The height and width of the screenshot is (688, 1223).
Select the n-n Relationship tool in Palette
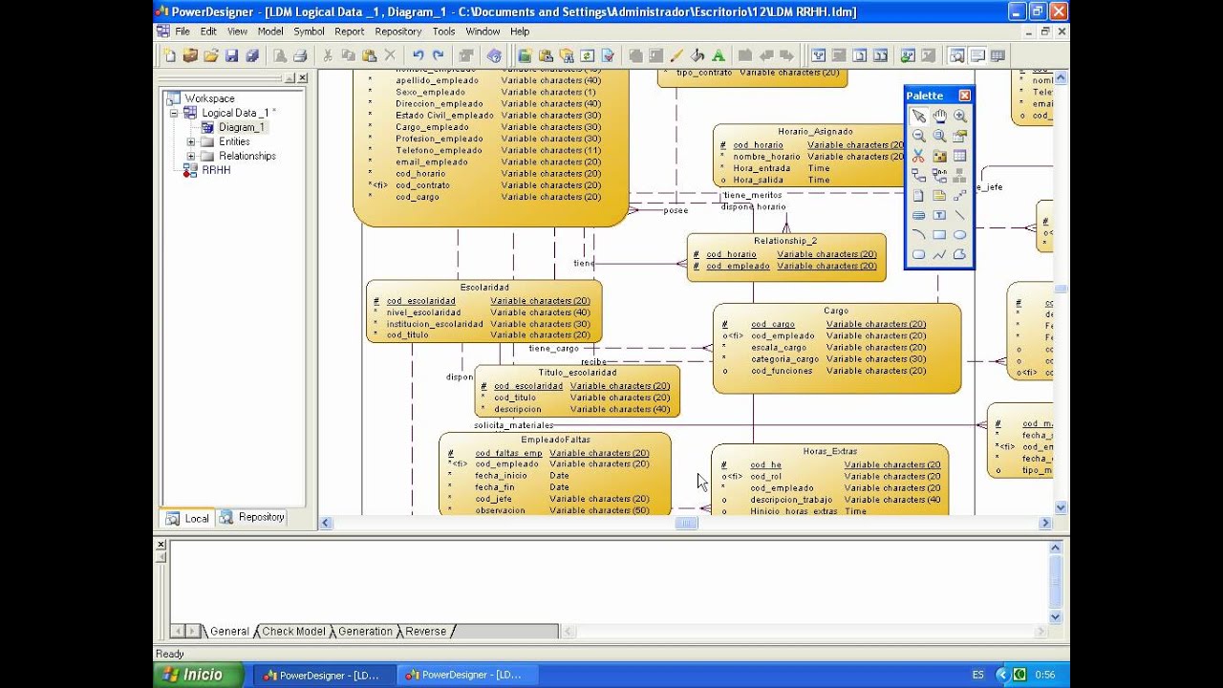tap(939, 176)
